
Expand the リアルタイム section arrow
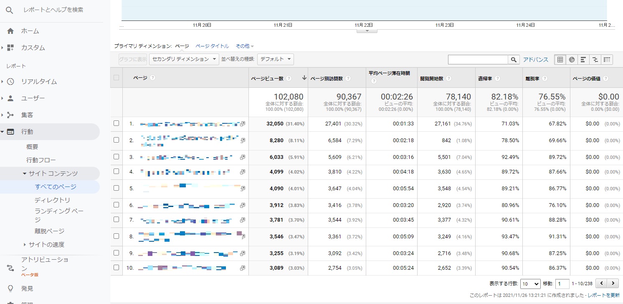(3, 82)
